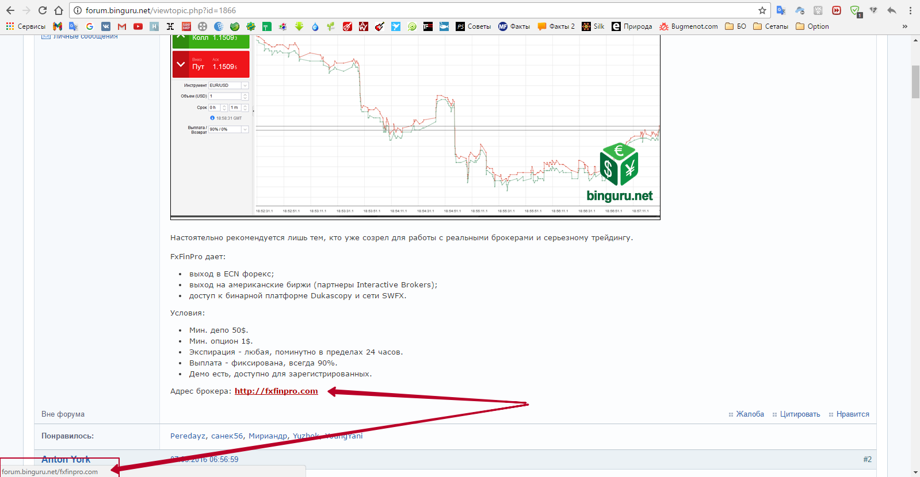
Task: Open the http://fxfinpro.com broker link
Action: pyautogui.click(x=276, y=391)
